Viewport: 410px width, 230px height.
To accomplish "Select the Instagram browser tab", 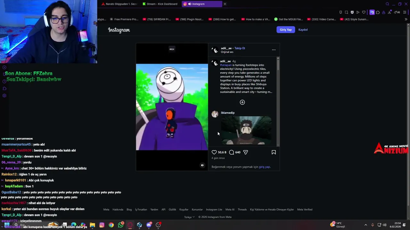I will (x=202, y=4).
